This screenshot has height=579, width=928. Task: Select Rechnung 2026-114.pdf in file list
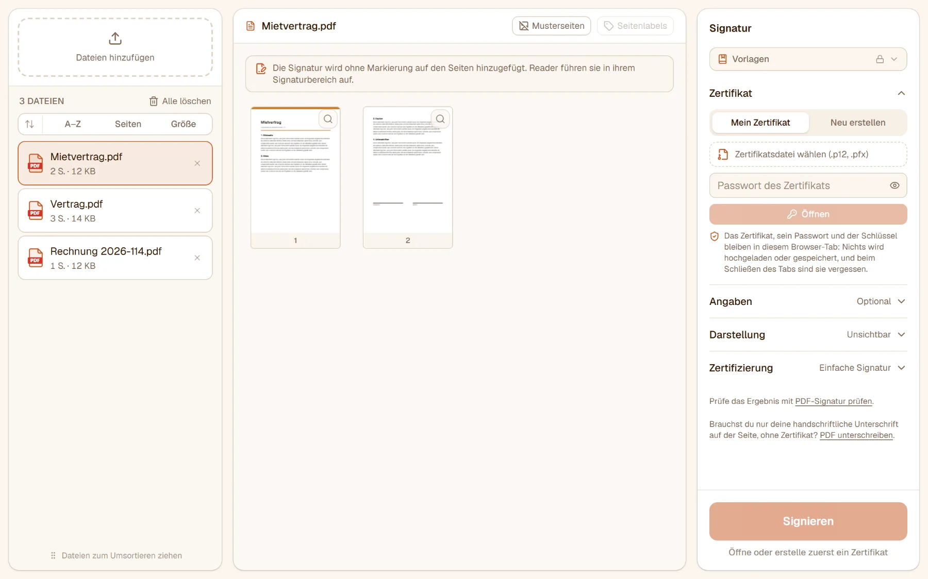(115, 258)
